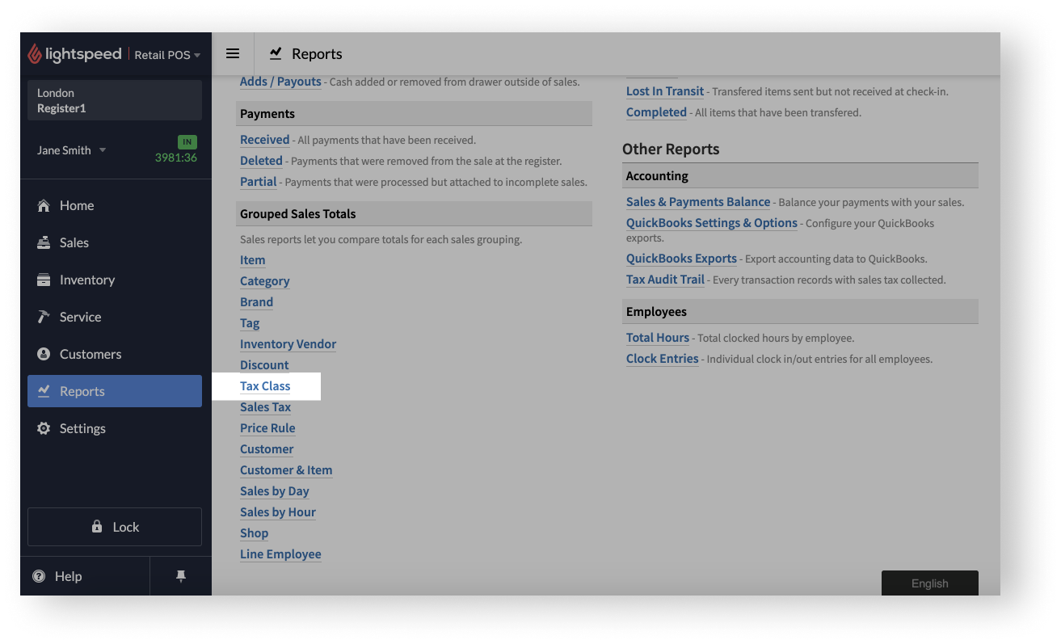Click the padlock icon on Lock button
Image resolution: width=1061 pixels, height=644 pixels.
click(97, 527)
